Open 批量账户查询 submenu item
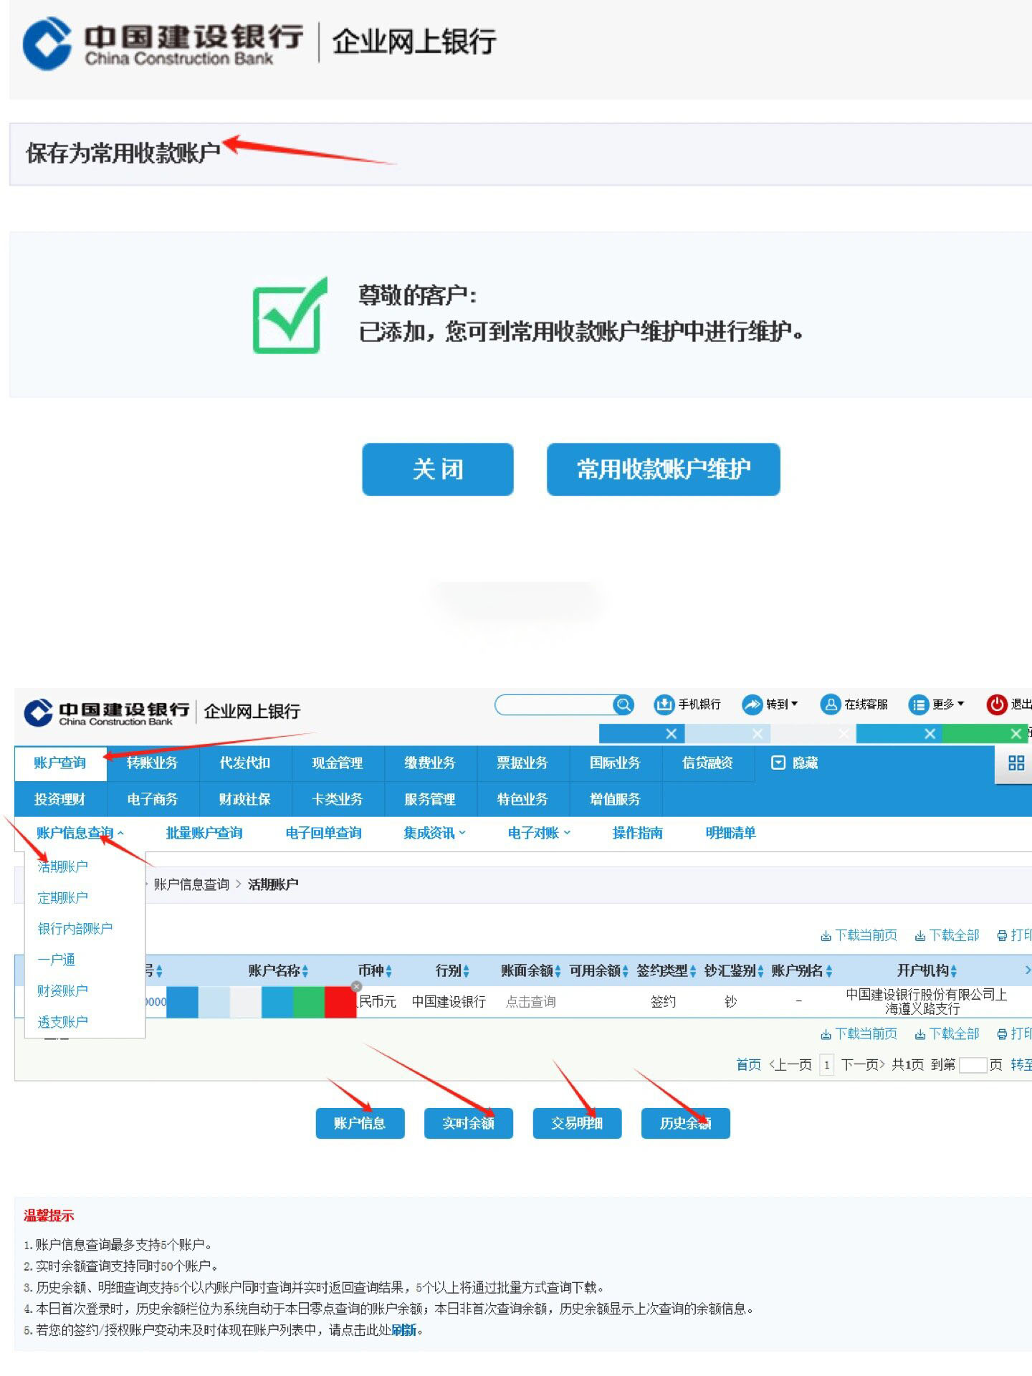This screenshot has width=1032, height=1376. [204, 833]
